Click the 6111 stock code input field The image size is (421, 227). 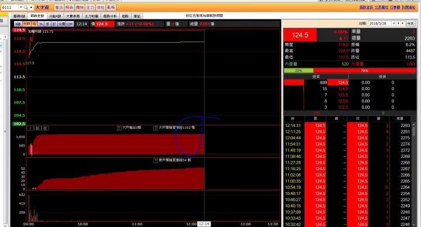click(10, 7)
